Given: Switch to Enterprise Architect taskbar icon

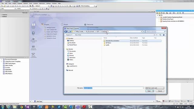Looking at the screenshot, I should tap(78, 107).
